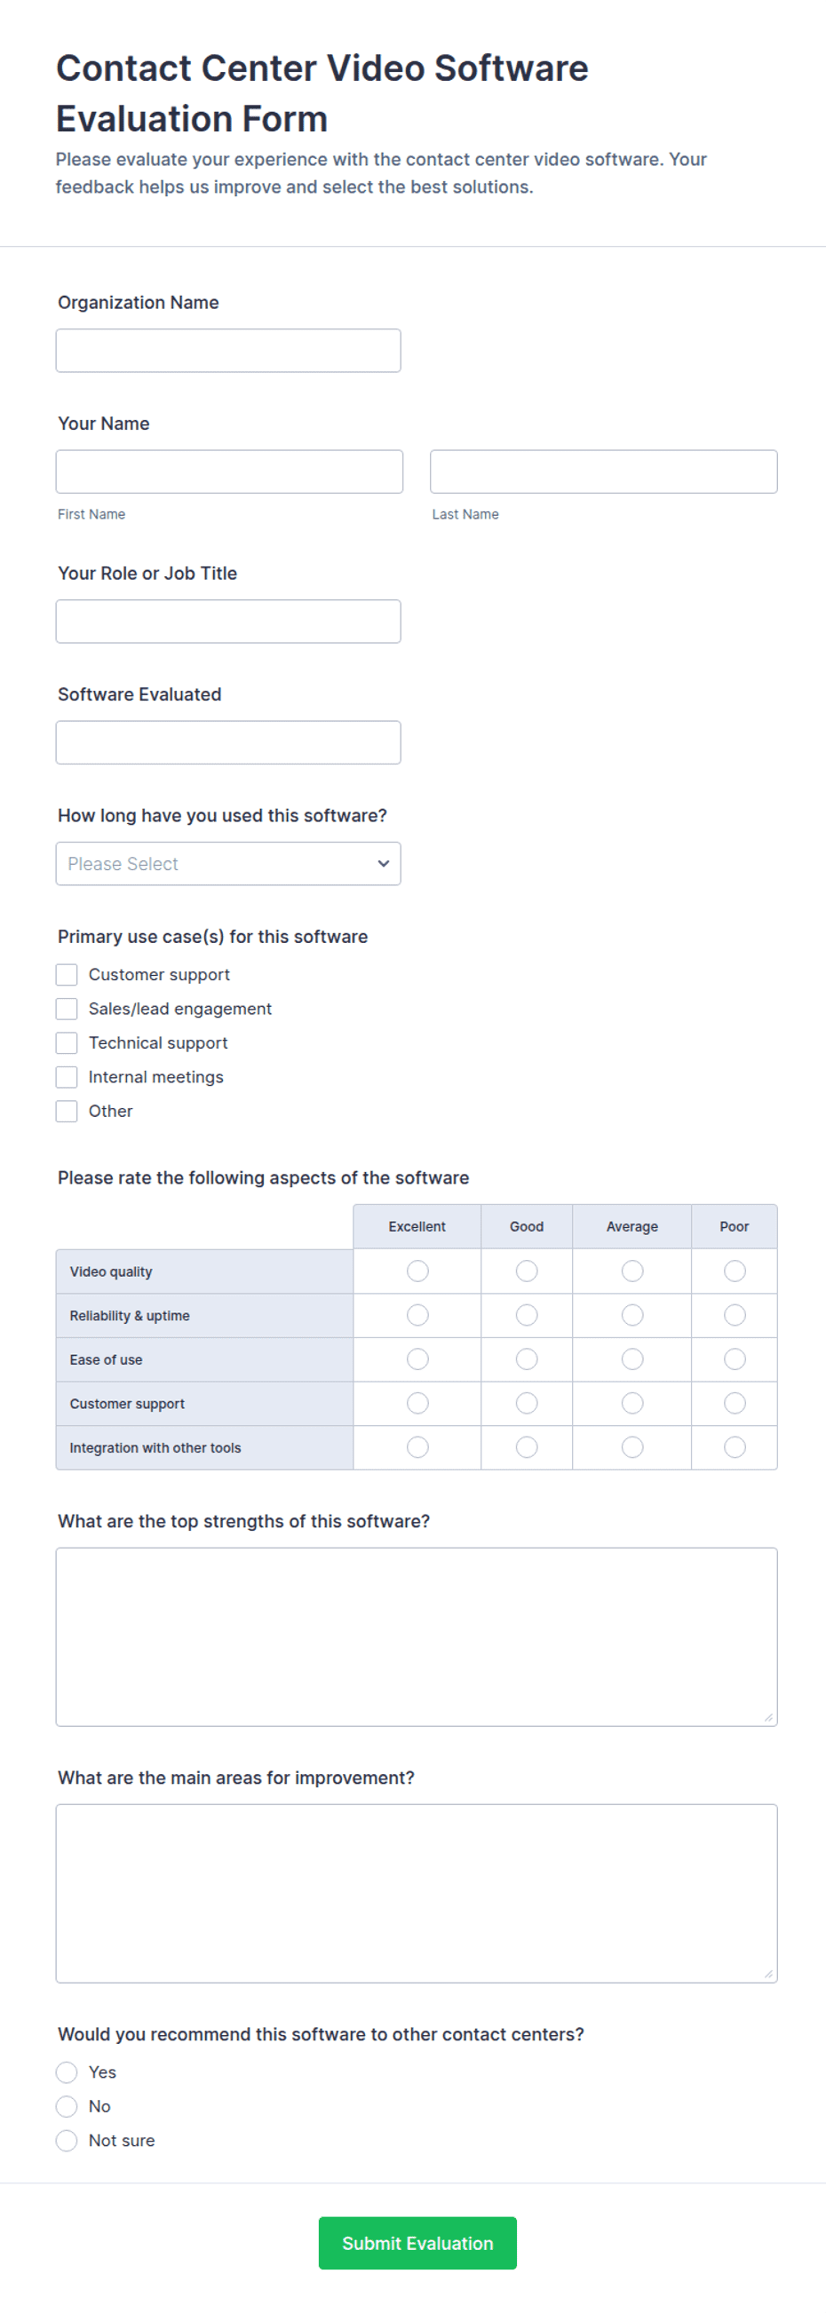Click the Software Evaluated input field

[x=228, y=742]
